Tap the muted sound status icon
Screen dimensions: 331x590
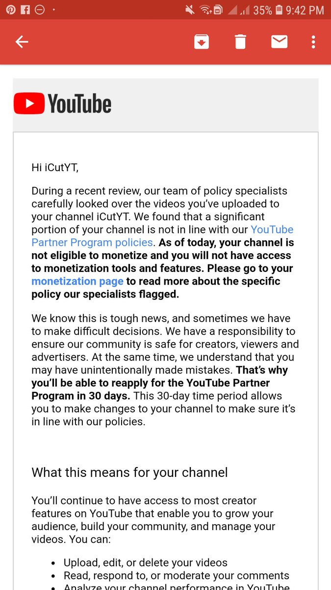pyautogui.click(x=189, y=10)
